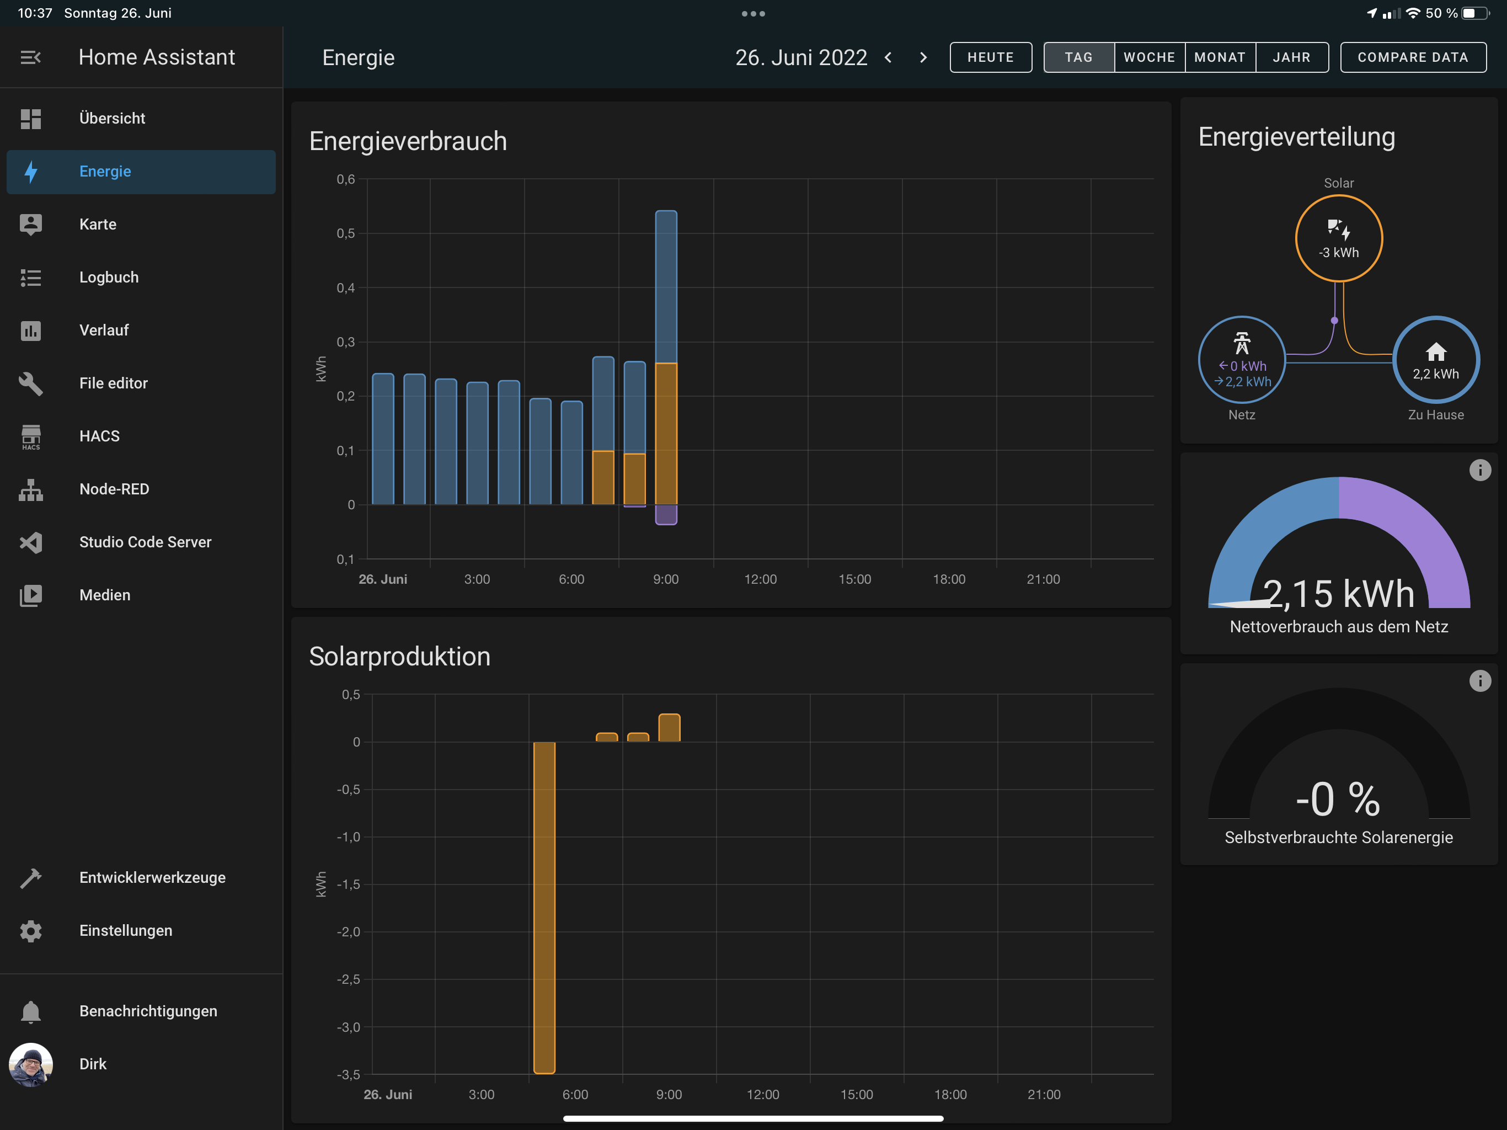The image size is (1507, 1130).
Task: Collapse the sidebar with the hamburger menu icon
Action: (31, 57)
